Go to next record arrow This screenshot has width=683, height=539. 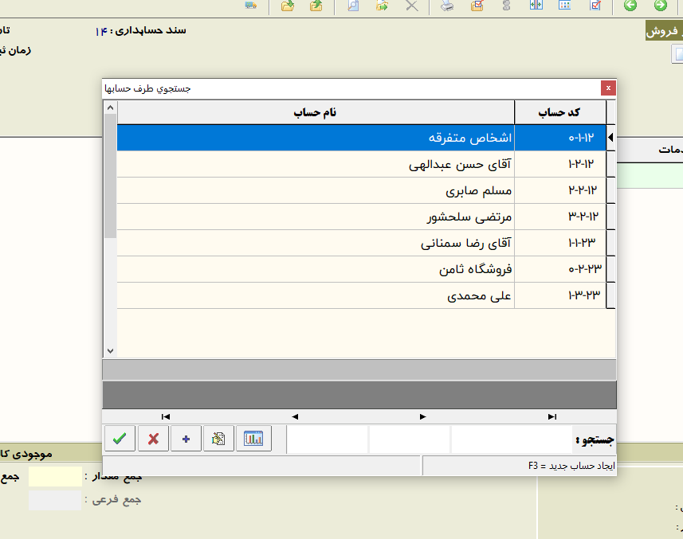[422, 416]
